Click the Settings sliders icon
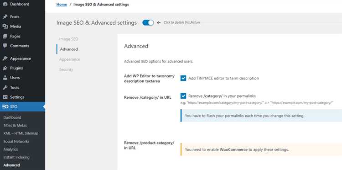 [5, 97]
